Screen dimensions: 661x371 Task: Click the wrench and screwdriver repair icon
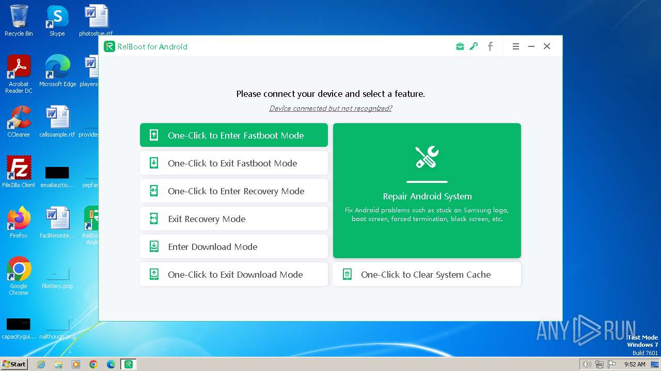coord(427,157)
